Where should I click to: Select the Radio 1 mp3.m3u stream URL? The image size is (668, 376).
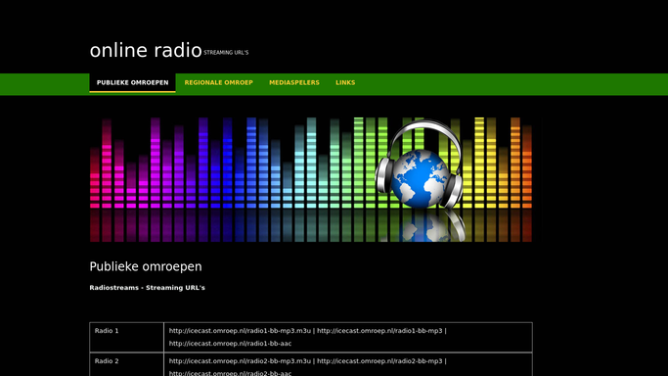pyautogui.click(x=240, y=330)
